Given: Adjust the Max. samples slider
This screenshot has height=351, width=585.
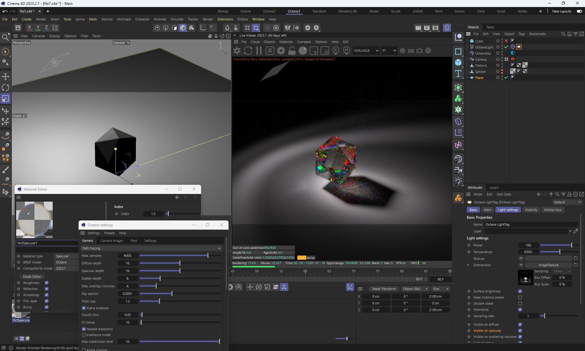Looking at the screenshot, I should point(208,256).
